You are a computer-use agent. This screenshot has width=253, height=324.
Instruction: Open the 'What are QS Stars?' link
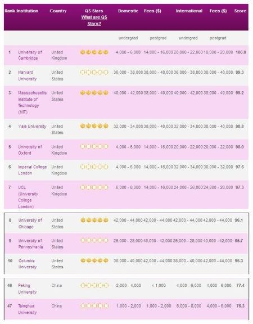[94, 20]
